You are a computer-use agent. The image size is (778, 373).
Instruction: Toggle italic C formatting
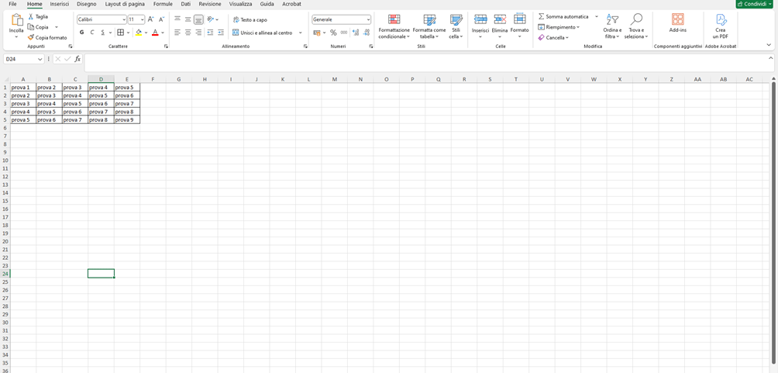(92, 33)
